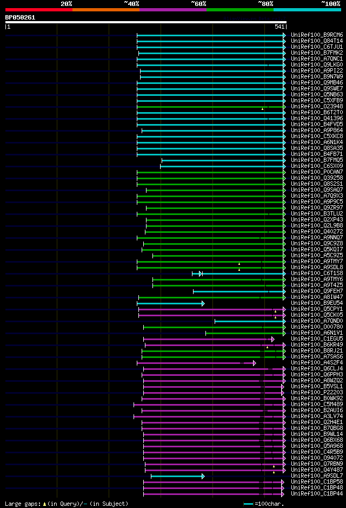The height and width of the screenshot is (508, 346).
Task: Open the UniRef100_A7QNC1 entry
Action: point(317,58)
